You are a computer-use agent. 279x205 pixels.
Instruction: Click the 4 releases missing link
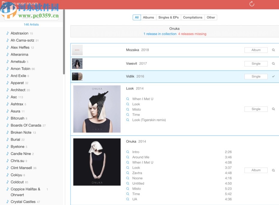(192, 34)
